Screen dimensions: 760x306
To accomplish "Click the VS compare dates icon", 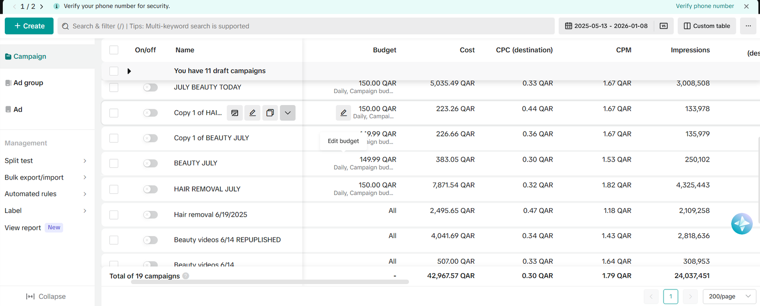I will tap(664, 26).
